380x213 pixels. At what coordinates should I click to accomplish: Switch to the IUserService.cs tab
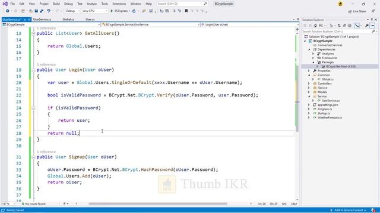tap(42, 20)
